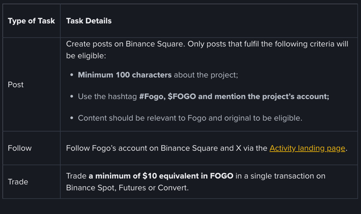Click bullet dot before "Use the hashtag"
The image size is (361, 214).
click(72, 96)
